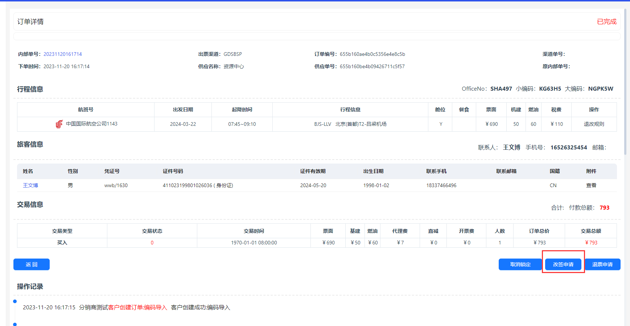630x326 pixels.
Task: Click the red 已完成 status label
Action: point(606,22)
